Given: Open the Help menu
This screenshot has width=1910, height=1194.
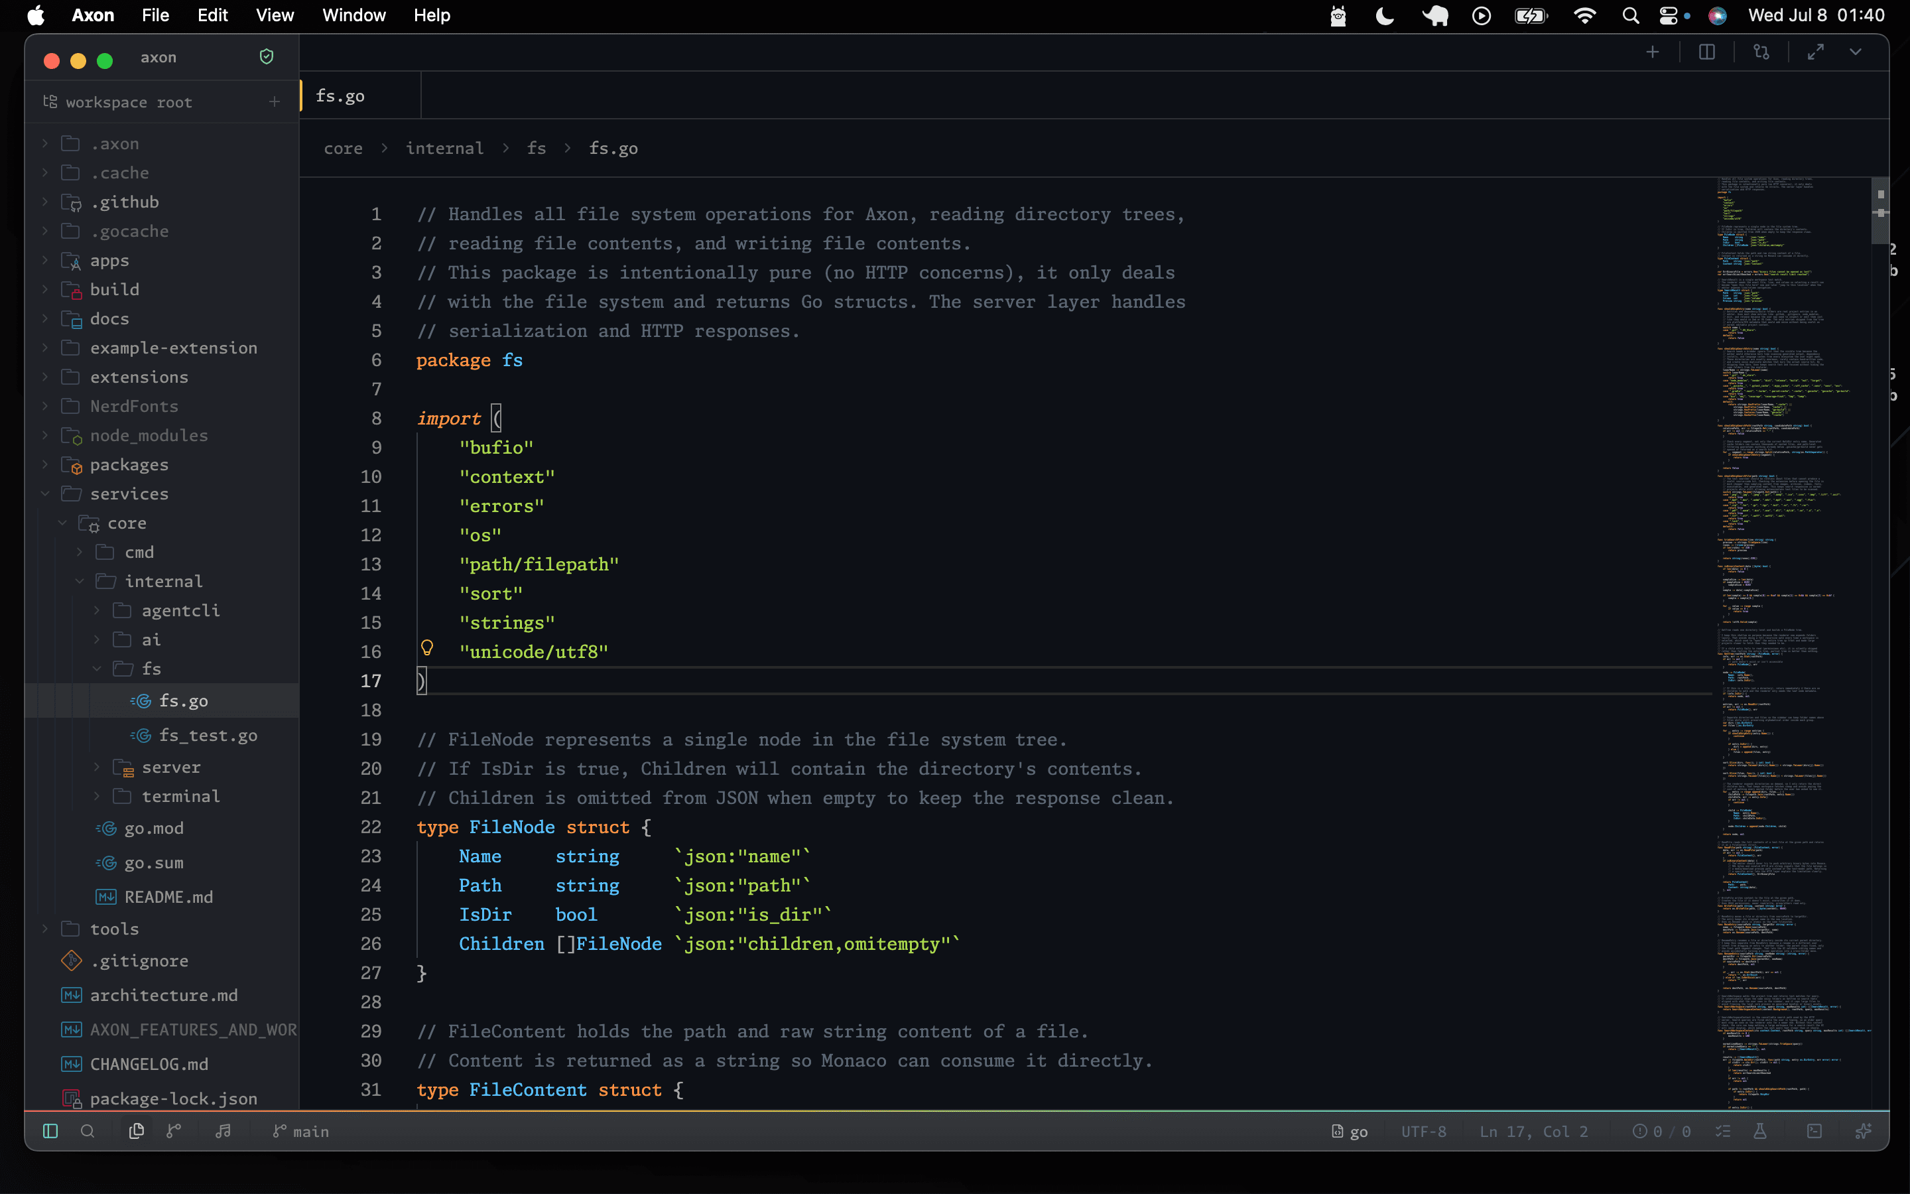Looking at the screenshot, I should [432, 15].
